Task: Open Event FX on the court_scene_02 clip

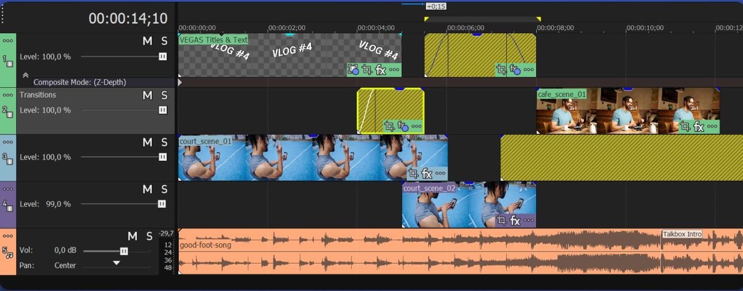Action: coord(515,221)
